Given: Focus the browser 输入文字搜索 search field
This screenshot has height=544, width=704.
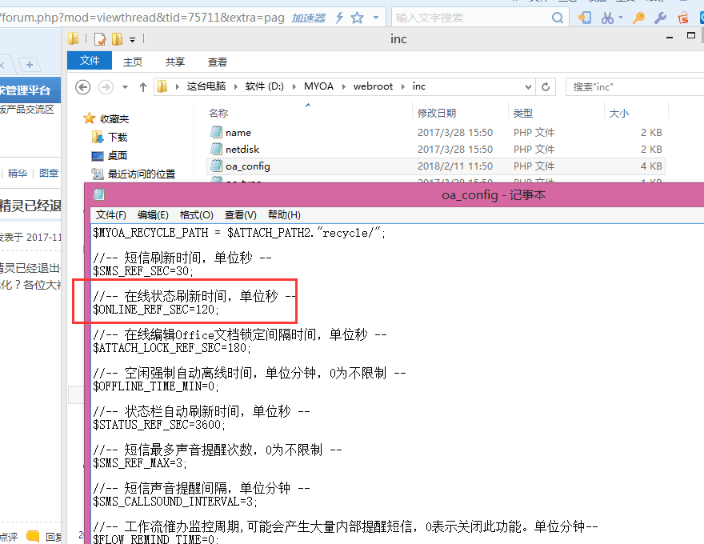Looking at the screenshot, I should pos(470,18).
